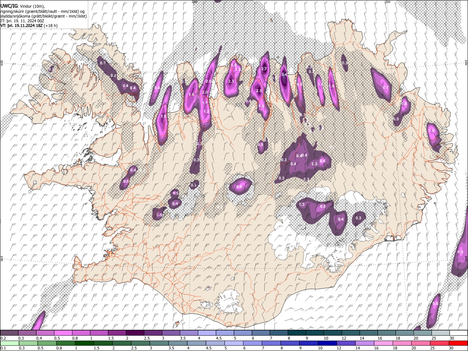Viewport: 468px width, 351px height.
Task: Select the pale lavender swatch between 4 and 4.5
Action: coord(206,333)
